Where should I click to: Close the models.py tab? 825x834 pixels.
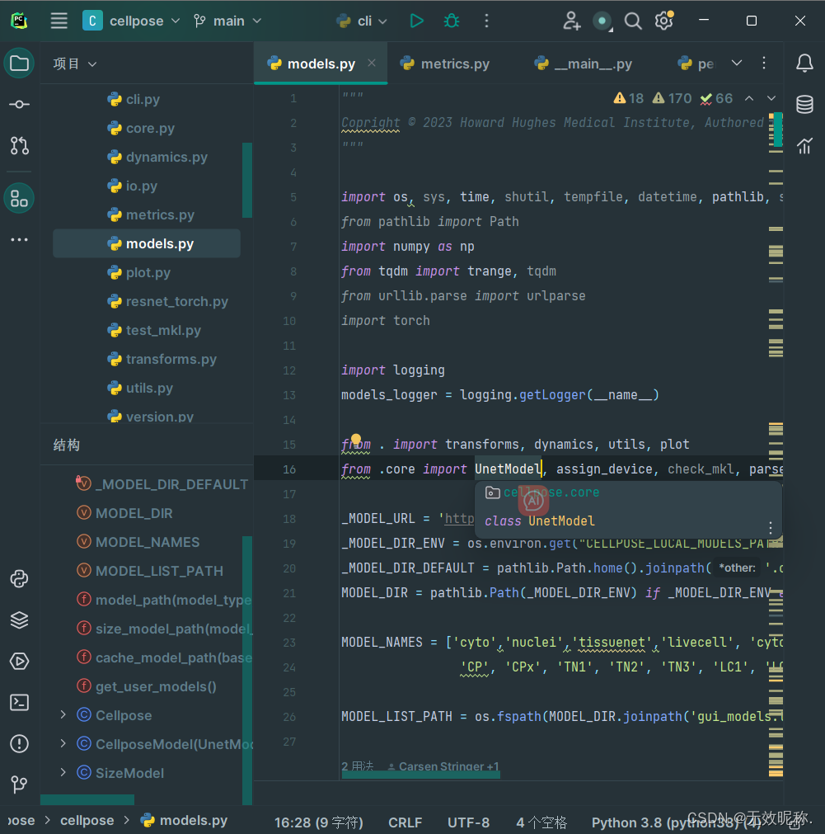[x=372, y=63]
